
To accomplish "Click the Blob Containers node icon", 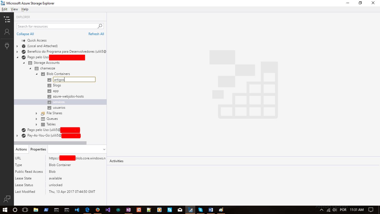I will [x=43, y=74].
